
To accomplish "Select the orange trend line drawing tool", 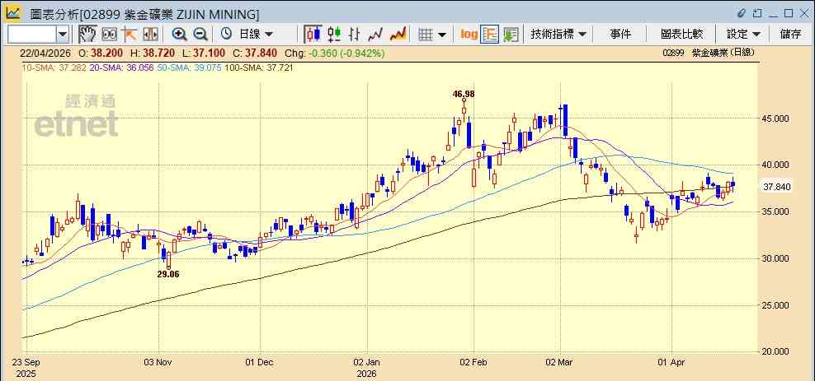I will tap(129, 35).
